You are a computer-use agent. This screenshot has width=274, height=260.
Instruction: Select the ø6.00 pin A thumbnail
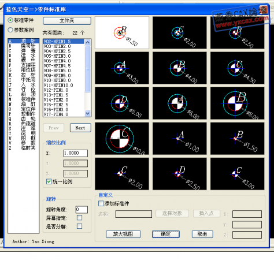179,103
